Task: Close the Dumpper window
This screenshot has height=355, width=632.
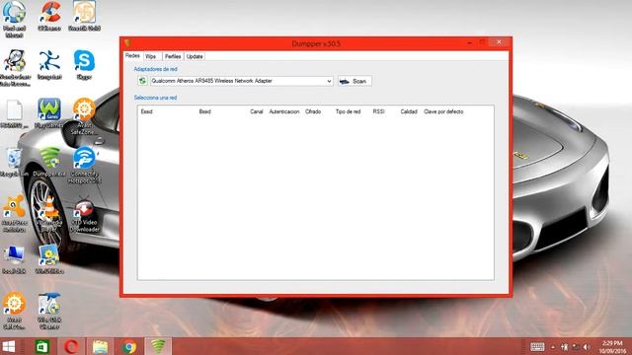Action: 499,41
